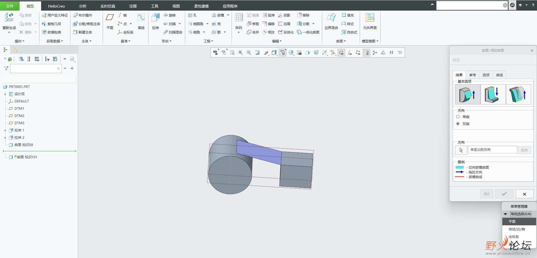
Task: Select the first tangent draft option thumbnail
Action: click(x=468, y=94)
